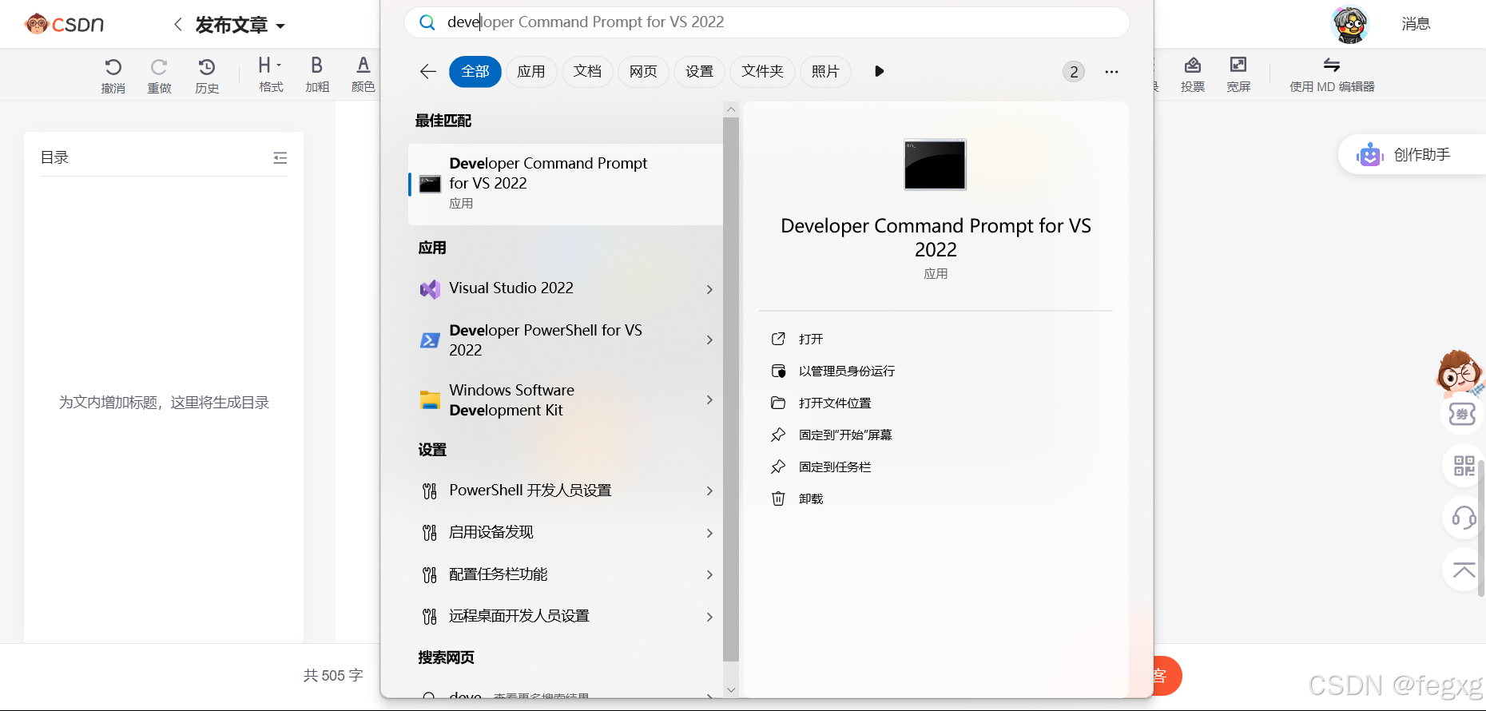
Task: Click the scroll-up arrow of results list
Action: (731, 109)
